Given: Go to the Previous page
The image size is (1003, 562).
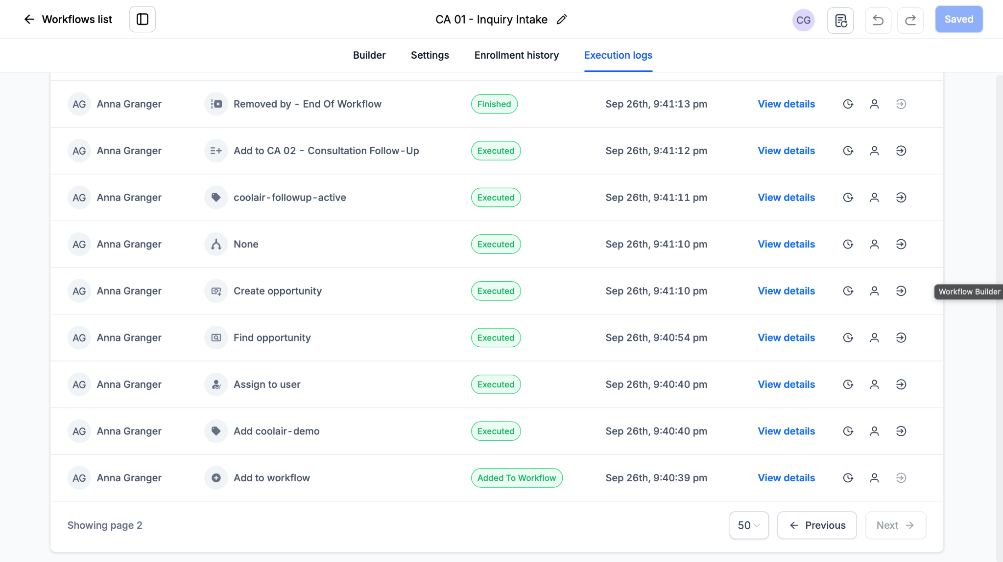Looking at the screenshot, I should 817,525.
